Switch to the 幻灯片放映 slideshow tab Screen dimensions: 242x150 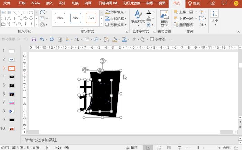point(132,3)
